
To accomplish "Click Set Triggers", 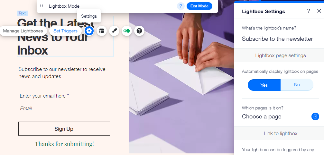I will (x=65, y=31).
